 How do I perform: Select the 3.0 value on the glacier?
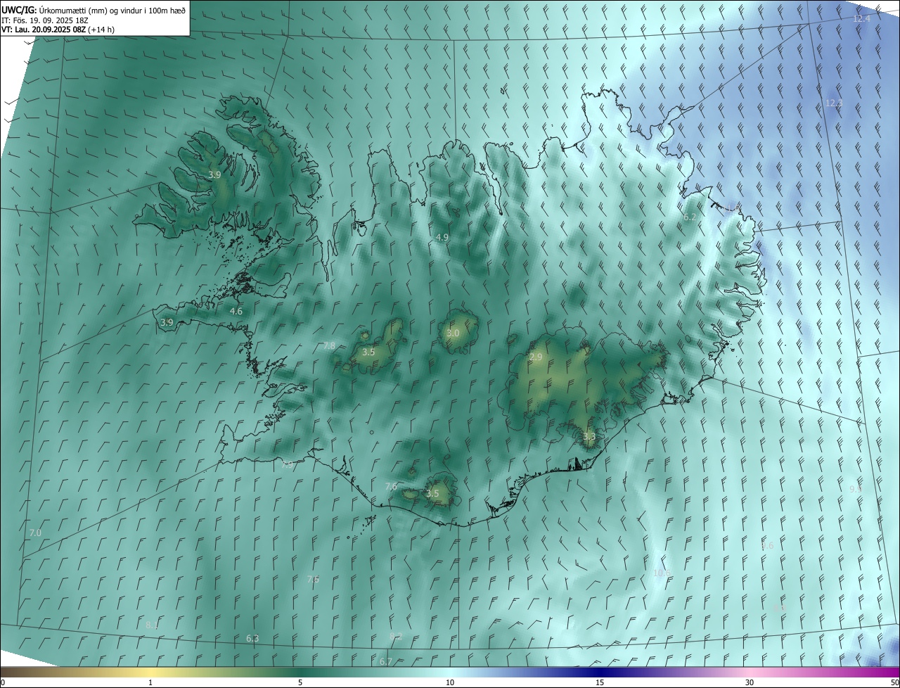click(x=453, y=333)
